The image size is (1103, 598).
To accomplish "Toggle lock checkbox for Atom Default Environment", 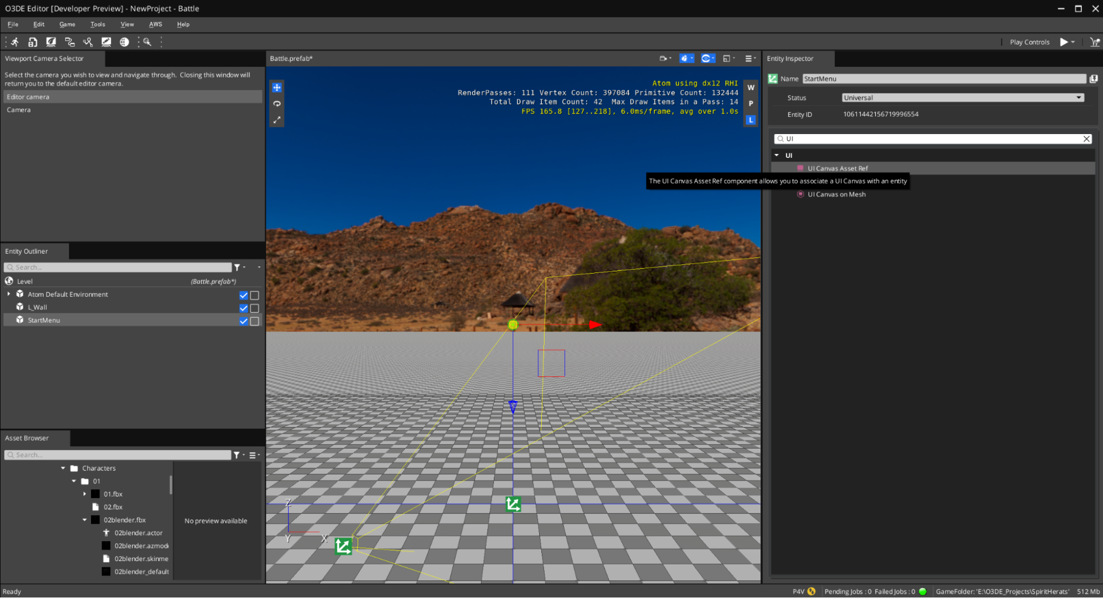I will coord(254,295).
